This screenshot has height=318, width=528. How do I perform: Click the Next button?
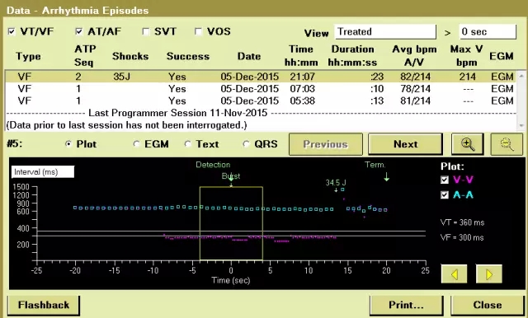pyautogui.click(x=405, y=144)
